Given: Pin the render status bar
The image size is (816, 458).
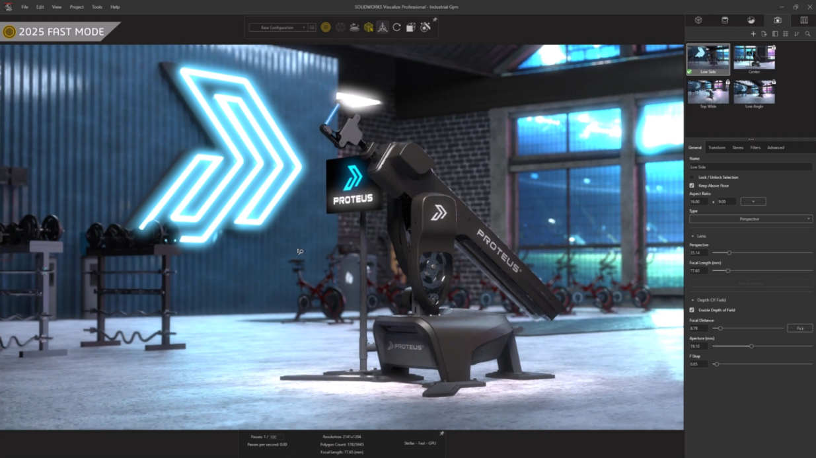Looking at the screenshot, I should tap(441, 434).
